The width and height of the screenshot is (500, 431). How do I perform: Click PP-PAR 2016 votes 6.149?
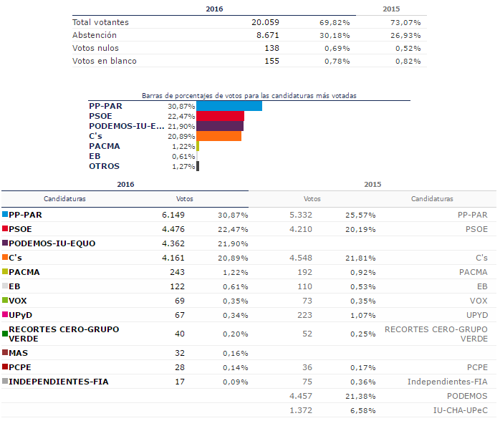point(173,215)
